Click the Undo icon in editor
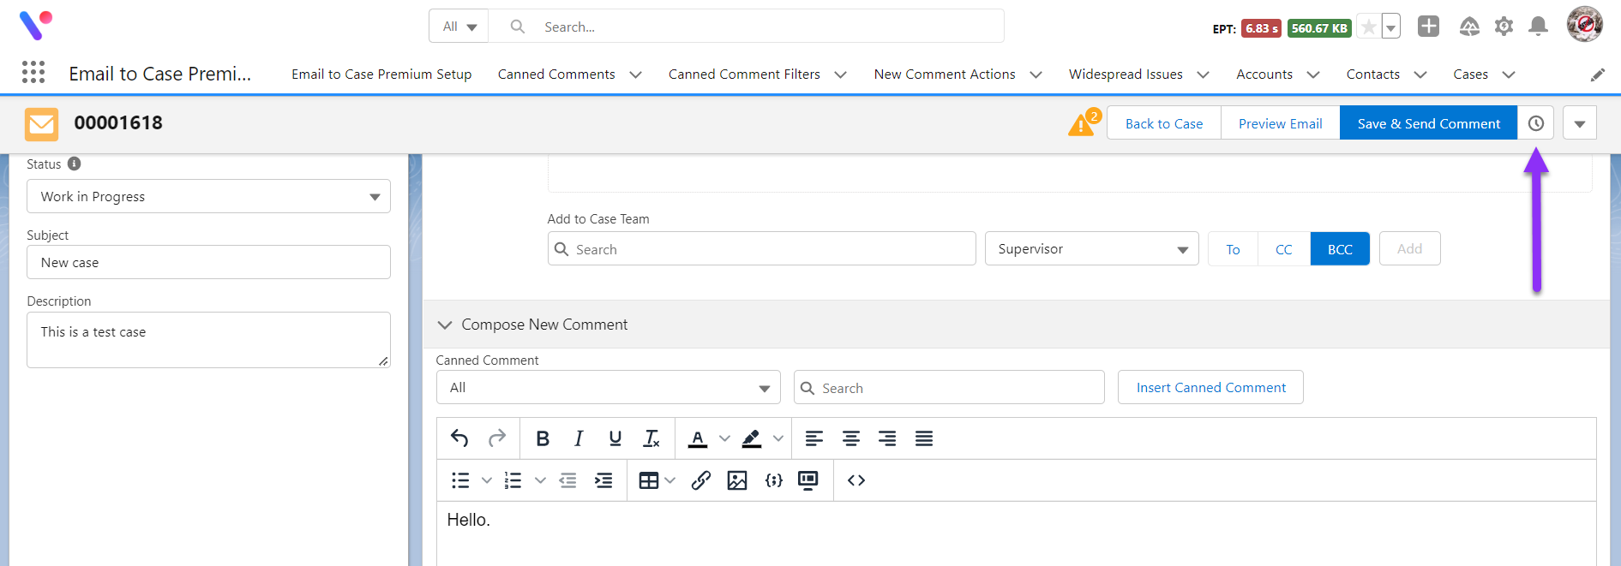 coord(459,438)
